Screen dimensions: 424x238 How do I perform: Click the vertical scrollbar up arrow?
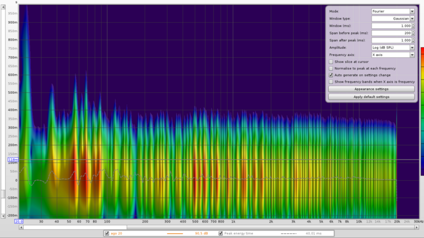pyautogui.click(x=3, y=7)
